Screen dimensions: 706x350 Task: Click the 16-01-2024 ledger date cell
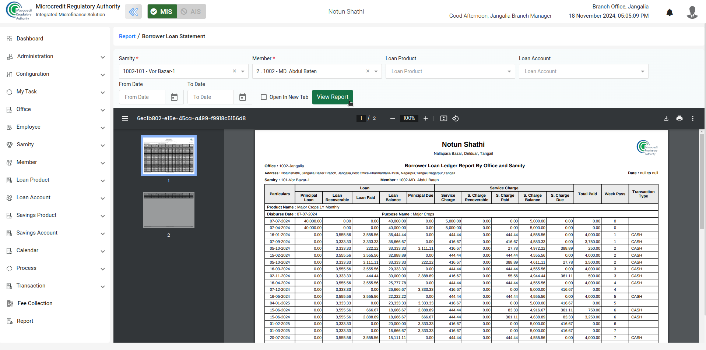click(x=280, y=235)
